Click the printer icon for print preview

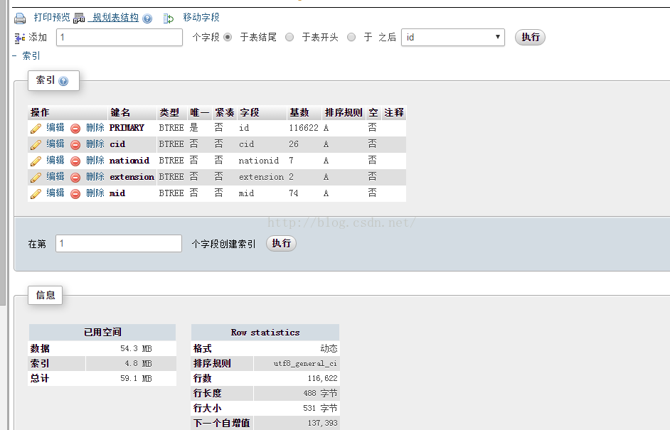[x=20, y=18]
